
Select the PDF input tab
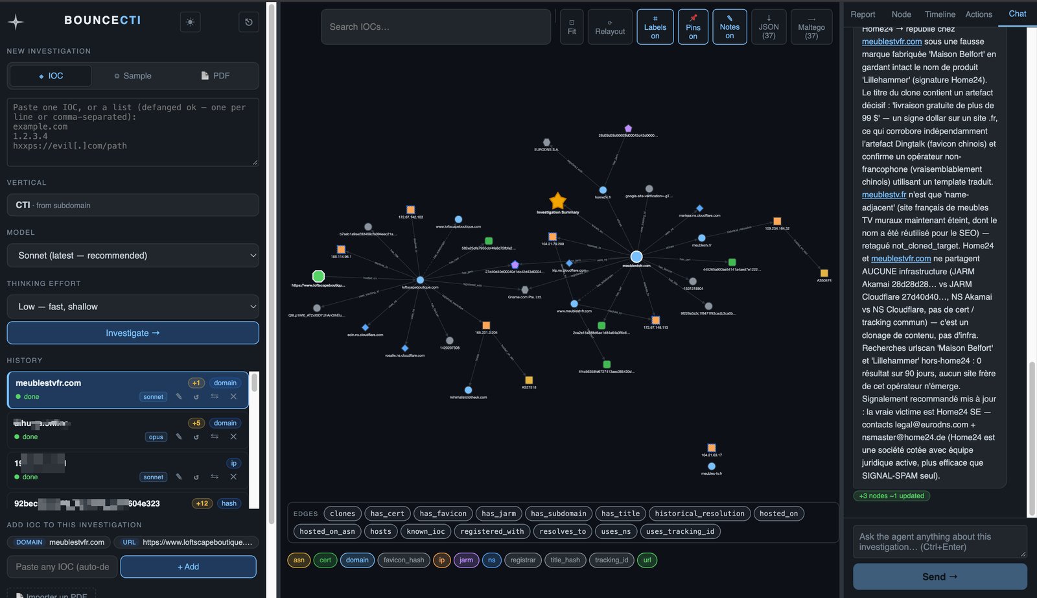(216, 76)
